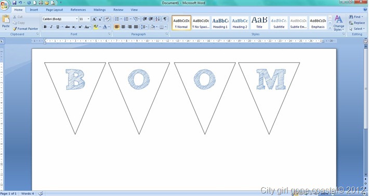Click the Find button
This screenshot has height=196, width=370.
[x=356, y=17]
